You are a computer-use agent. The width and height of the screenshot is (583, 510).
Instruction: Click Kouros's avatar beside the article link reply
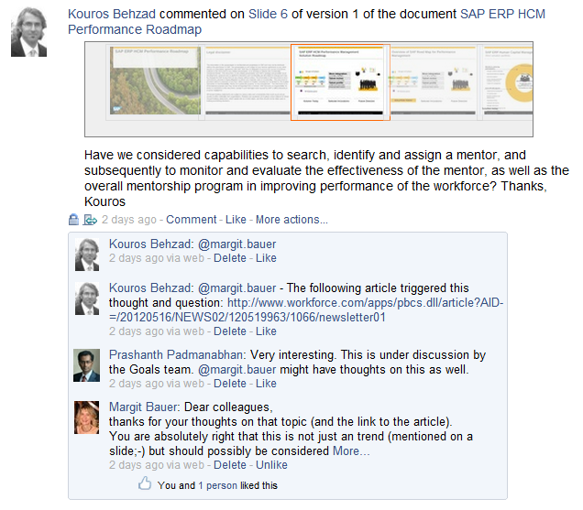tap(87, 298)
